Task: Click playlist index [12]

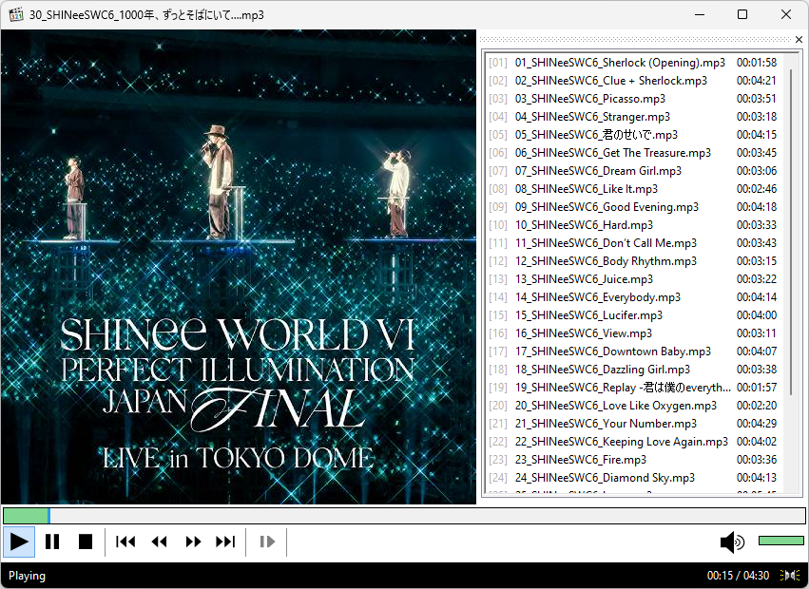Action: pyautogui.click(x=498, y=261)
